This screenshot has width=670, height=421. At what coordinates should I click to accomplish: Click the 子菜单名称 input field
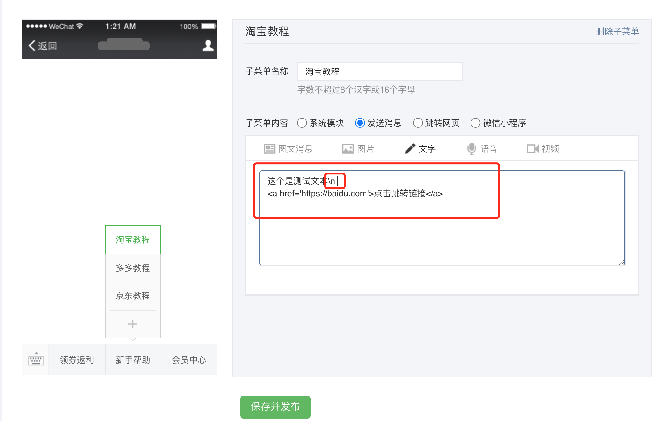coord(379,72)
